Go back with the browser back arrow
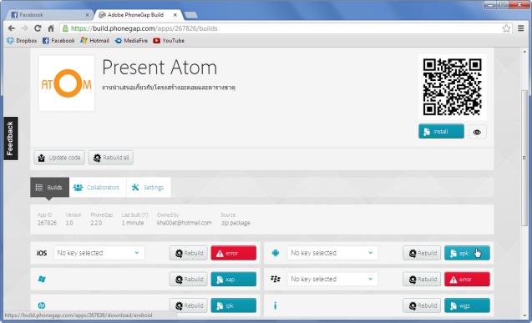The image size is (532, 323). (11, 28)
